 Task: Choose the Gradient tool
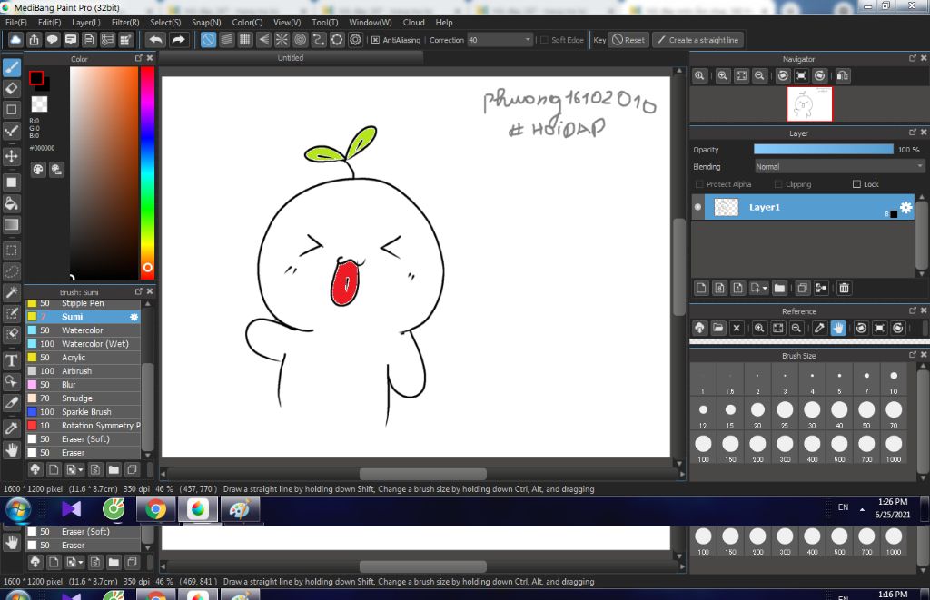click(12, 225)
